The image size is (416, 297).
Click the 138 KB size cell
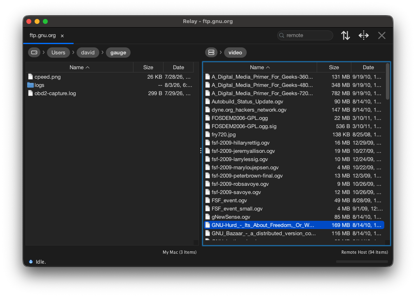pyautogui.click(x=341, y=134)
